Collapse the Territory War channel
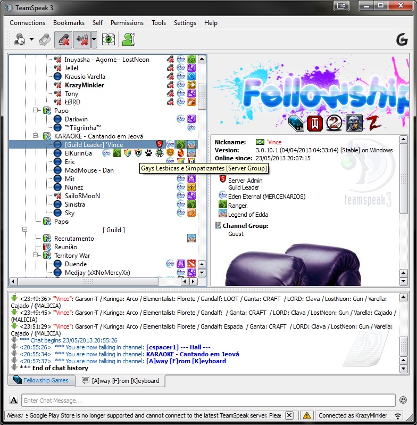417x425 pixels. point(36,255)
